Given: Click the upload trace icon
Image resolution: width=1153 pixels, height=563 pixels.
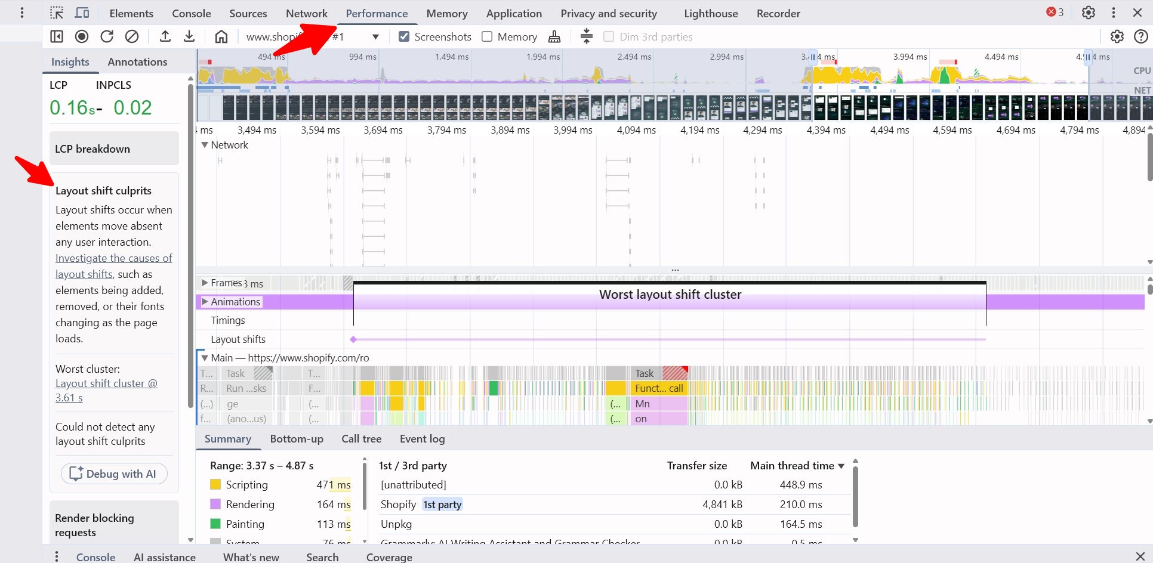Looking at the screenshot, I should click(165, 37).
